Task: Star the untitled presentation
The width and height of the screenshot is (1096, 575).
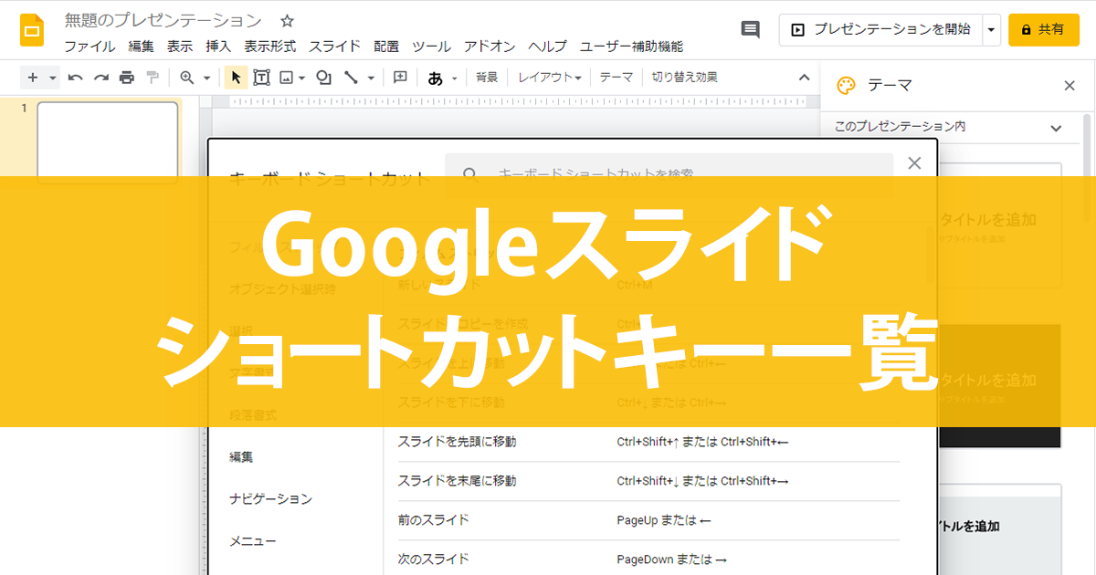Action: pyautogui.click(x=287, y=21)
